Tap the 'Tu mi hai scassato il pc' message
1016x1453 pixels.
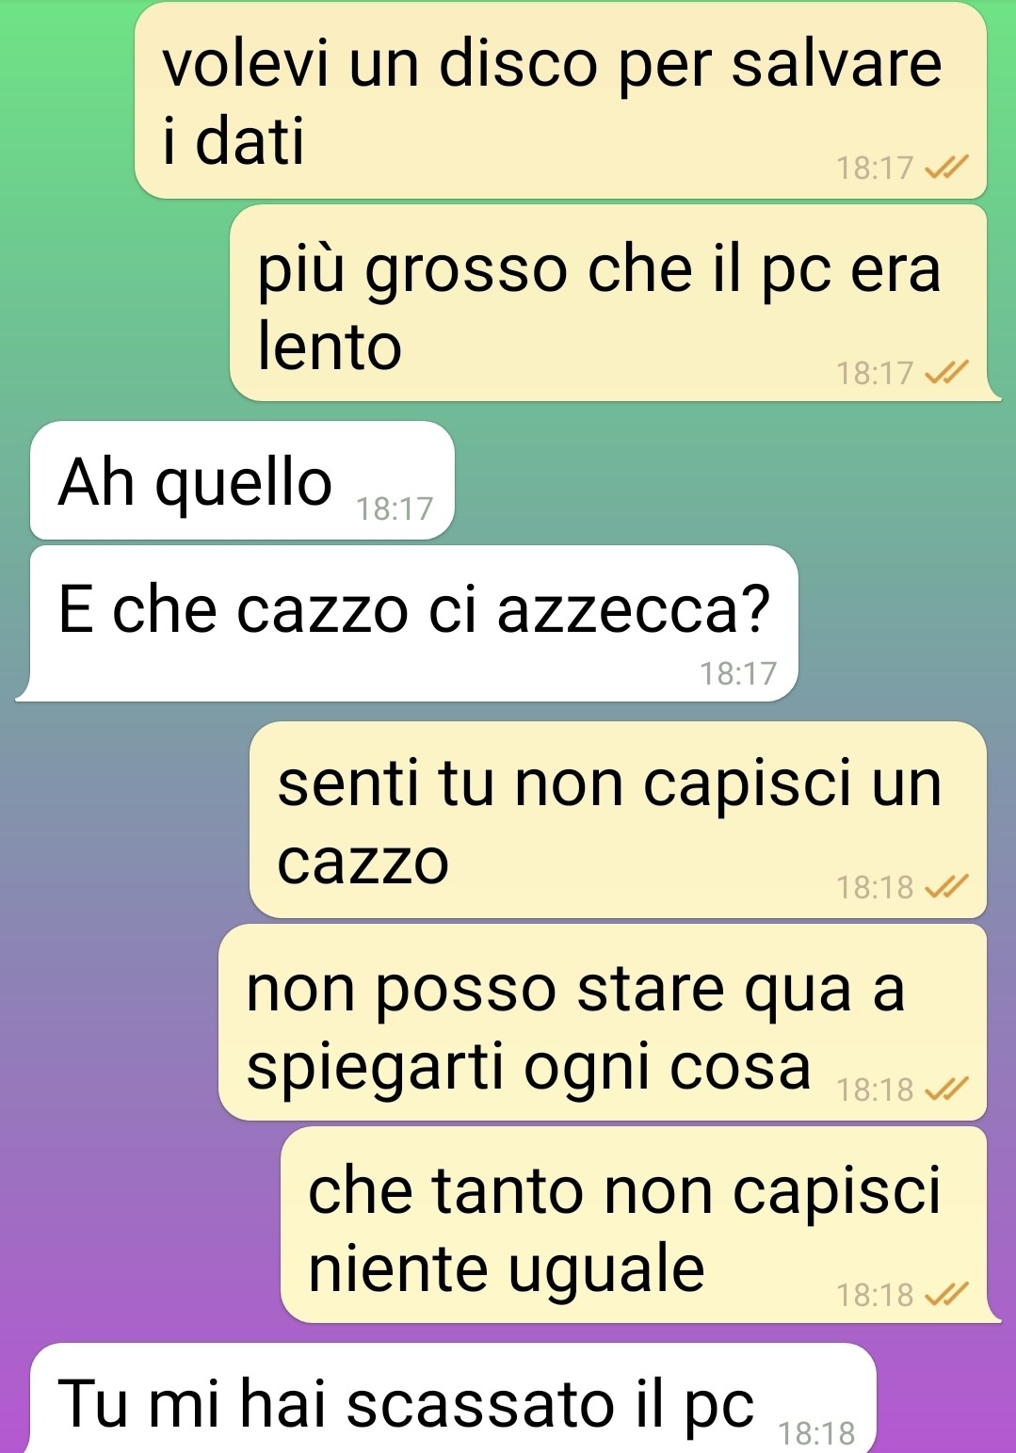[x=453, y=1399]
